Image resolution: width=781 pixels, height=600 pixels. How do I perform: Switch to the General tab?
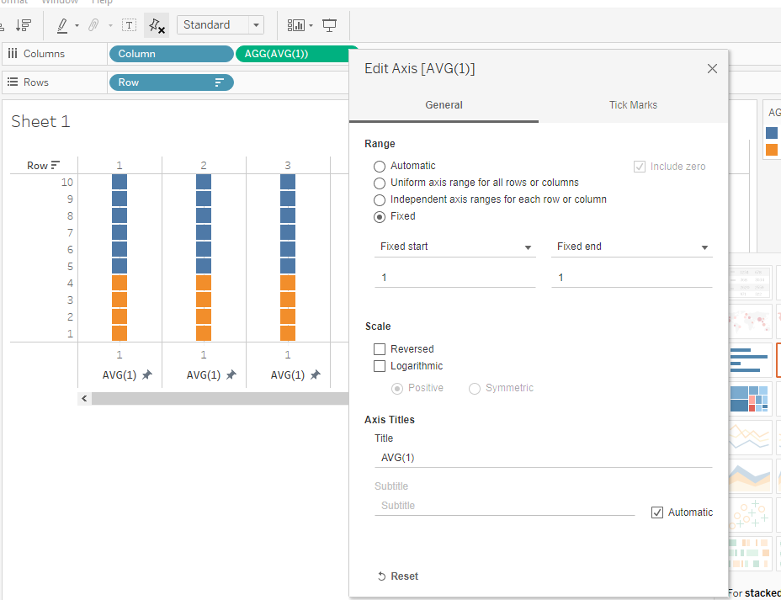tap(444, 105)
